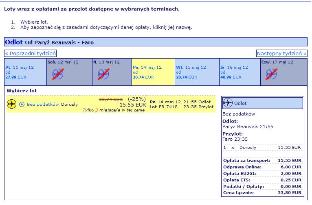The width and height of the screenshot is (312, 205).
Task: Open the Podatki / Opłaty fee details
Action: 243,187
